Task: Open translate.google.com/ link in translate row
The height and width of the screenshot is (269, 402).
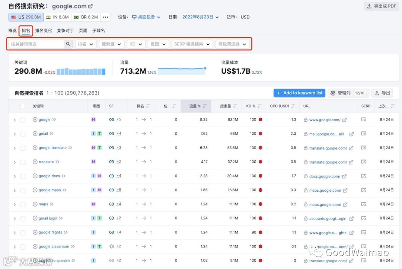Action: click(x=328, y=162)
